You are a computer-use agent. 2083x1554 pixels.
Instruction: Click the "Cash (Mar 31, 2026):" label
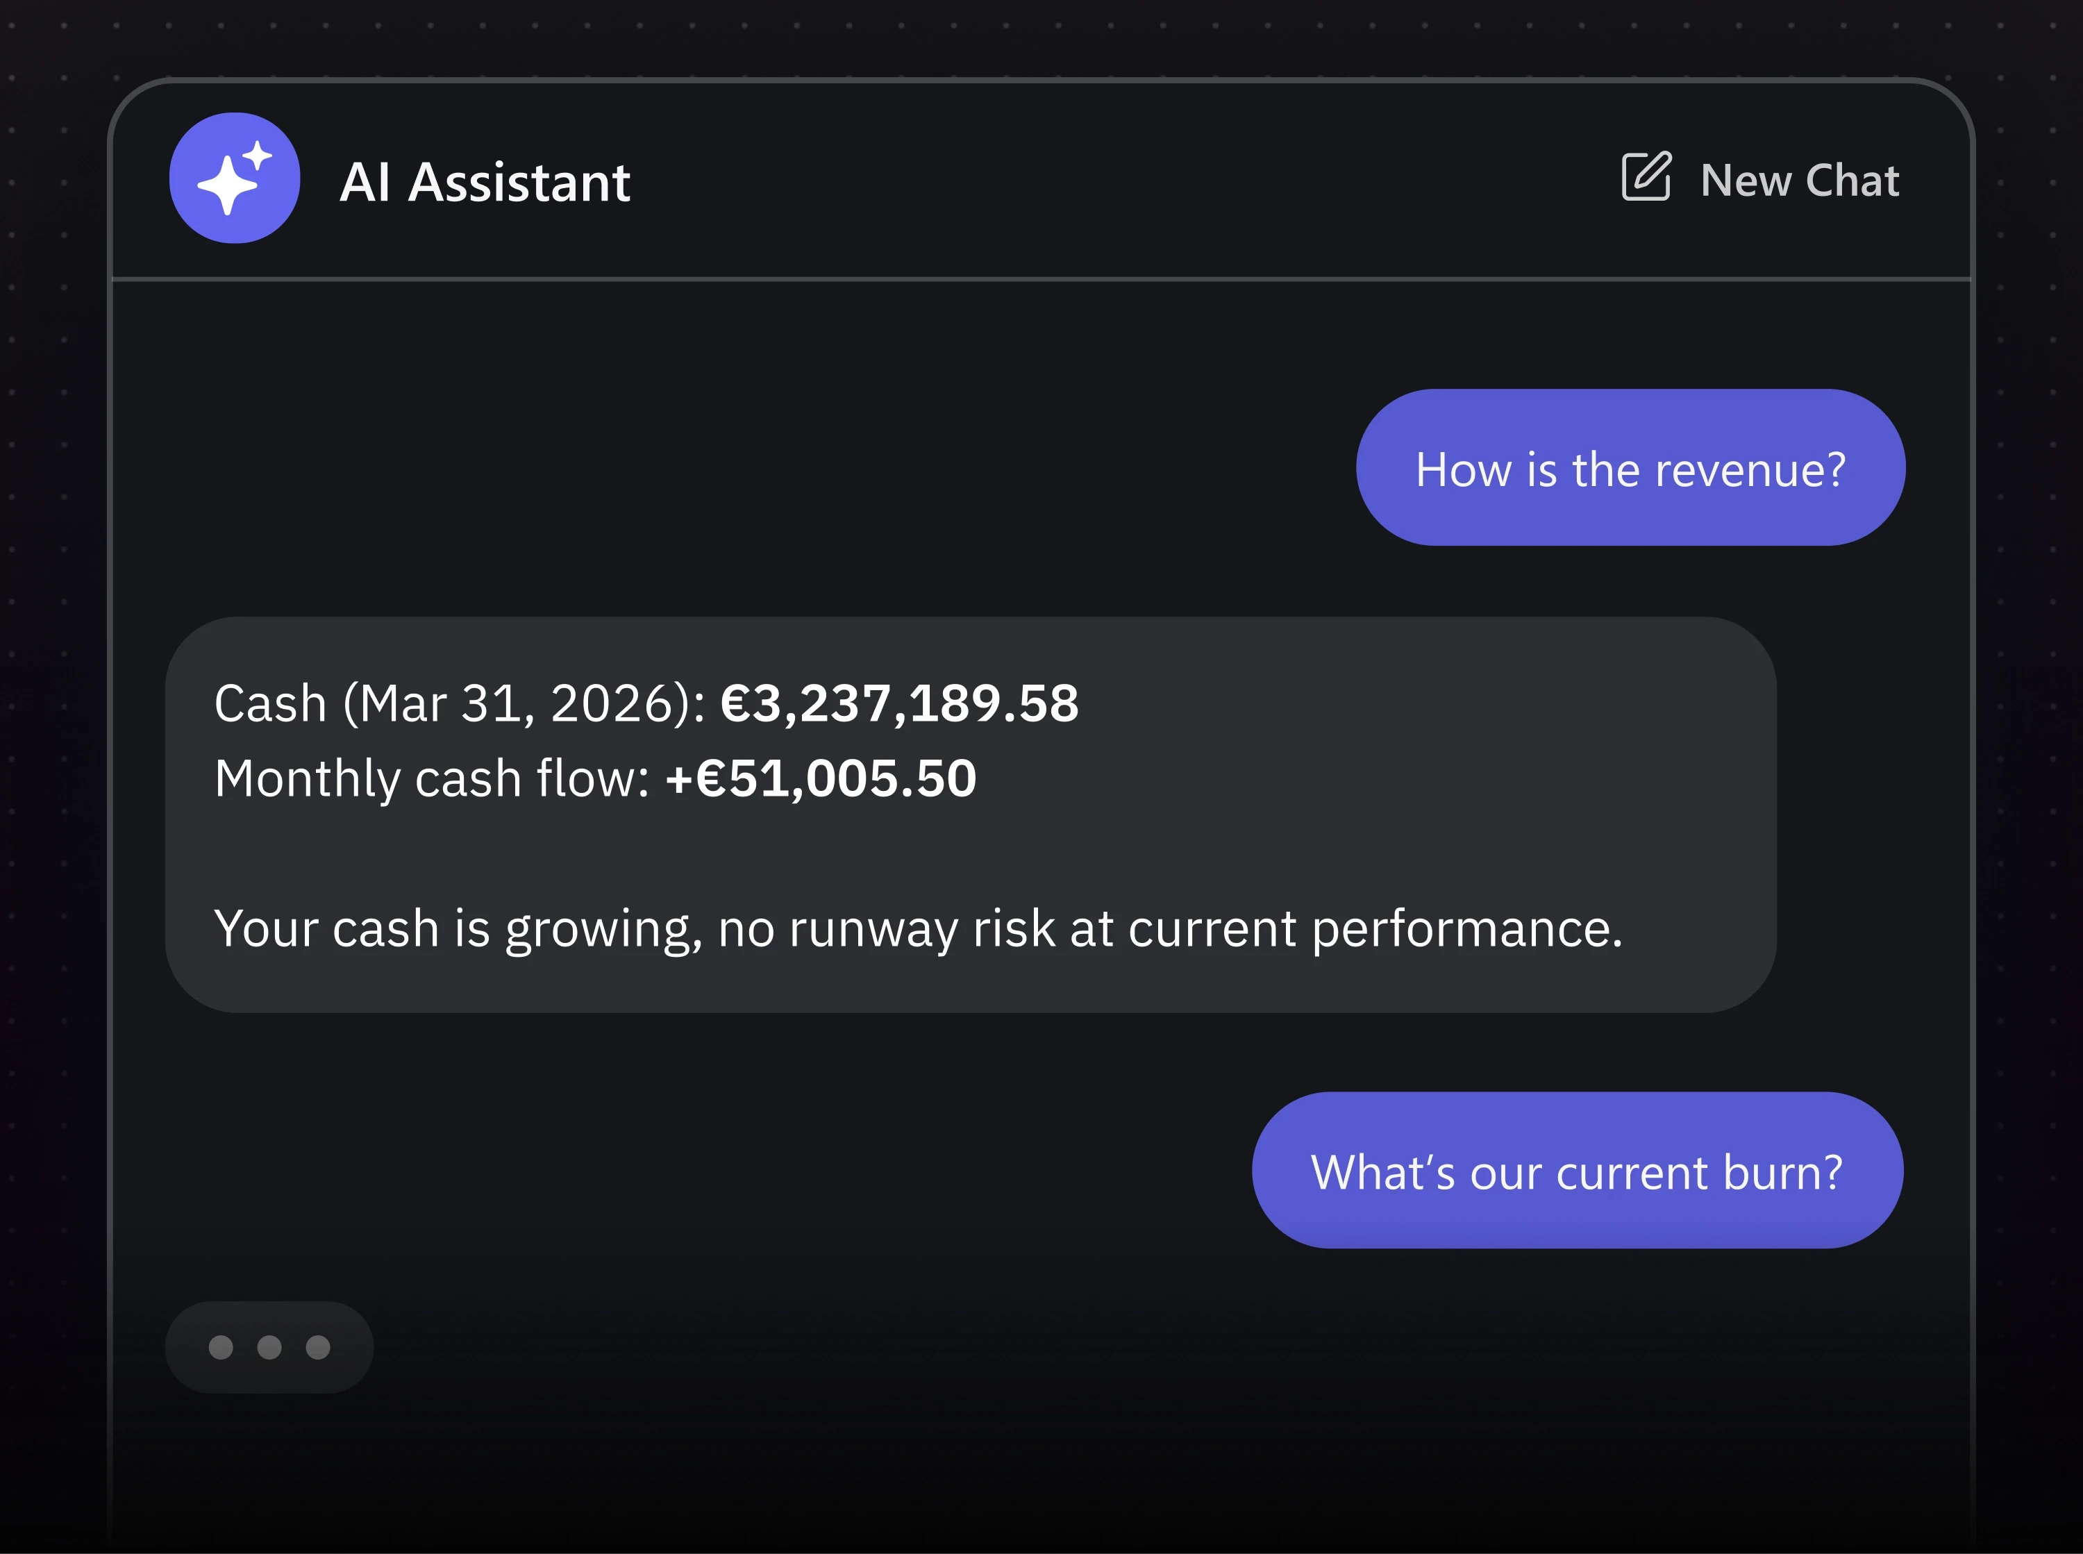click(x=460, y=703)
